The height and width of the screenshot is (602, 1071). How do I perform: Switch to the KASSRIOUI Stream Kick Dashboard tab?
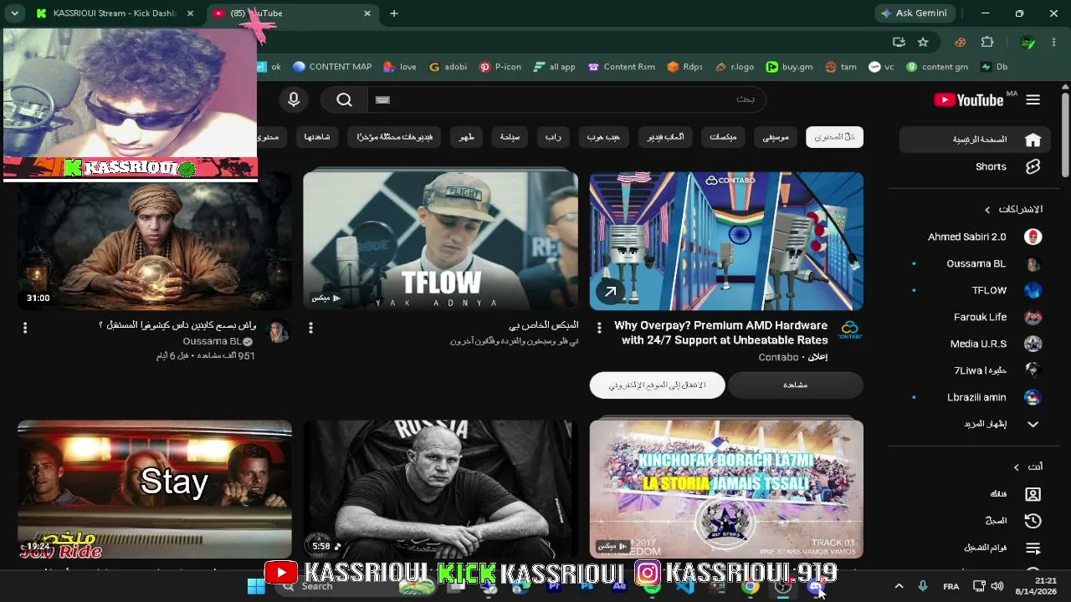tap(115, 13)
